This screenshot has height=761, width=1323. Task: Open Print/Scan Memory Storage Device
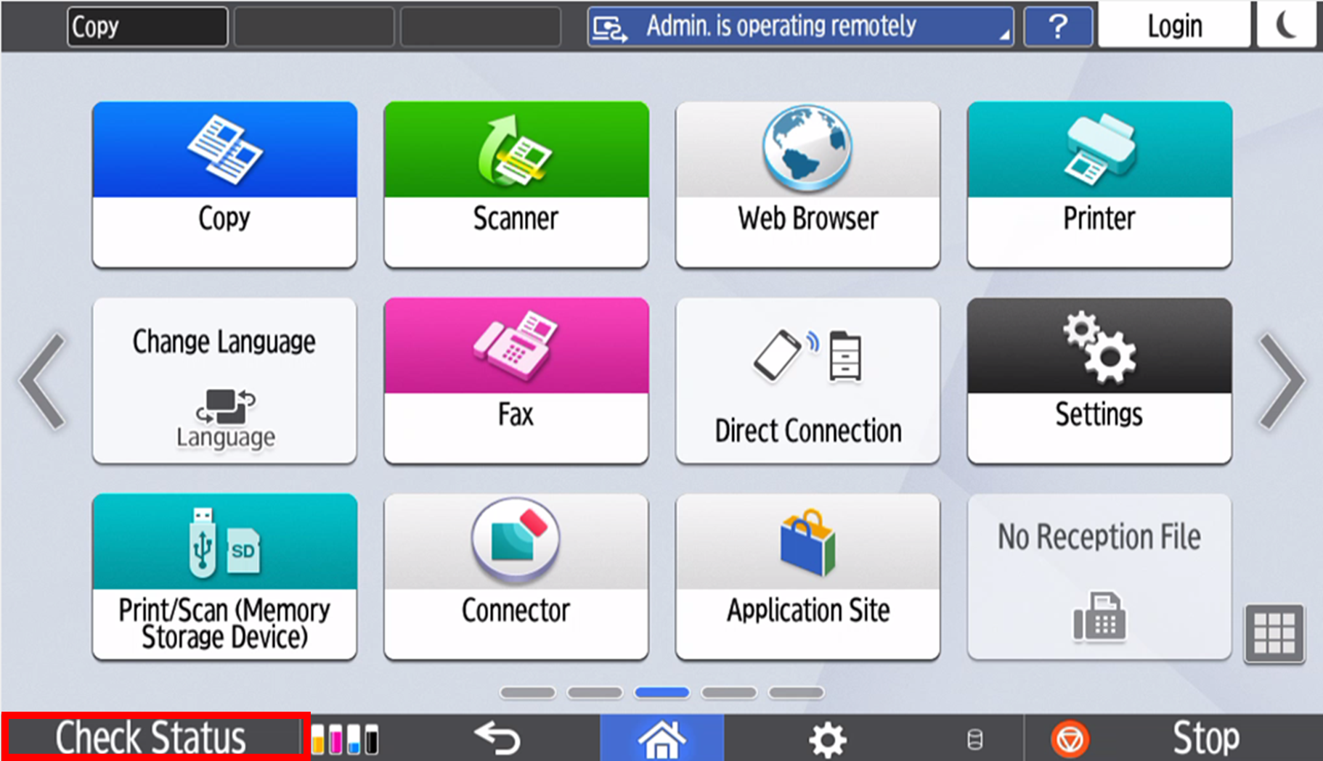point(224,577)
